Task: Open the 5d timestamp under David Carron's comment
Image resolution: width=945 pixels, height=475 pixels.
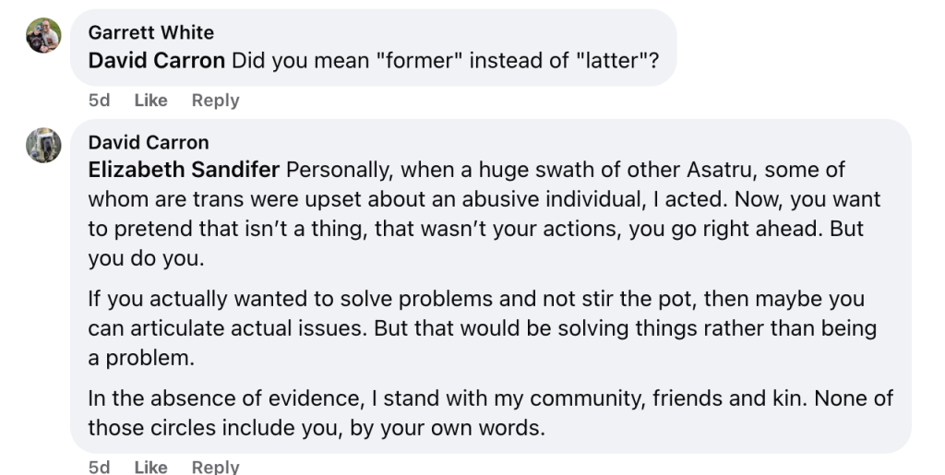Action: pyautogui.click(x=99, y=467)
